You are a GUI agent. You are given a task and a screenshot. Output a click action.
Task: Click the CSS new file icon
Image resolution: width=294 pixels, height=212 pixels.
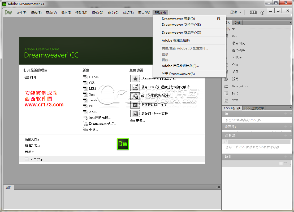point(85,83)
